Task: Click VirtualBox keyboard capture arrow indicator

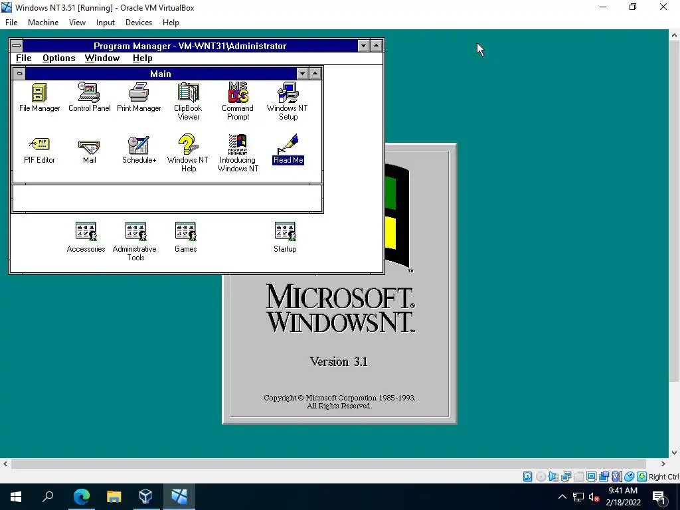Action: click(642, 477)
